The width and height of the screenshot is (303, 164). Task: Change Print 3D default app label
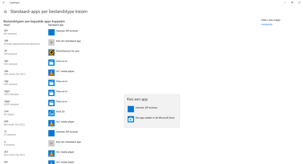[60, 112]
